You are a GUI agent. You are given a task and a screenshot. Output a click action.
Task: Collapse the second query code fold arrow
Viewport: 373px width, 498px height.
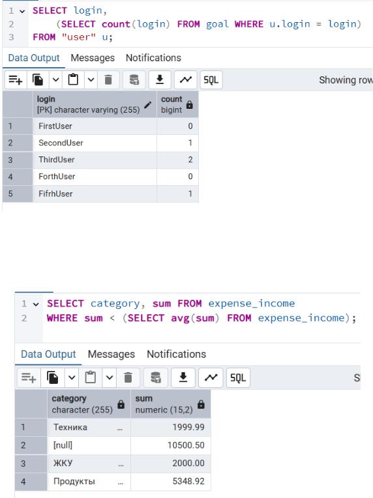coord(36,304)
